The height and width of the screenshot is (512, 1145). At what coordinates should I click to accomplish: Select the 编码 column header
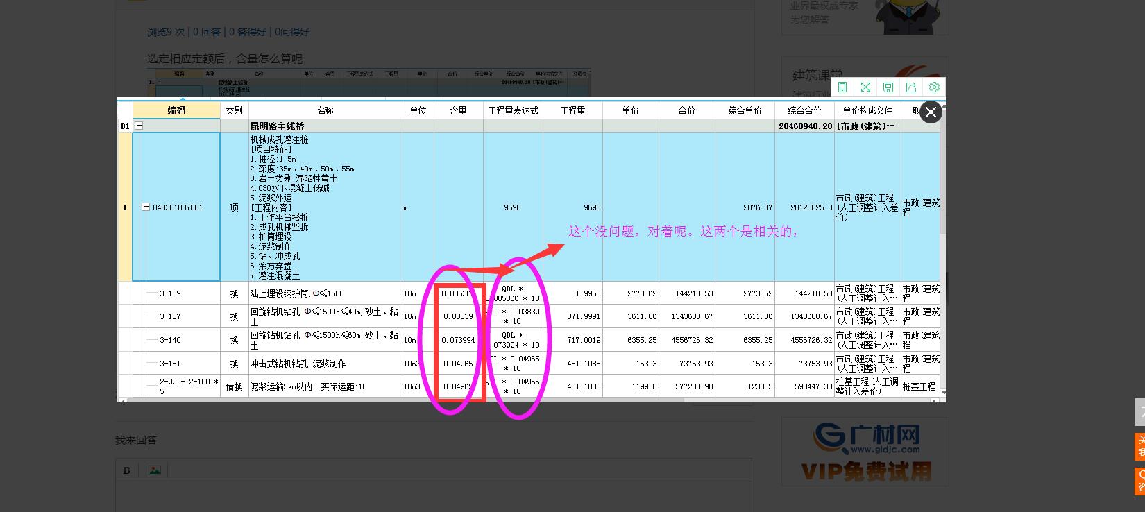176,110
